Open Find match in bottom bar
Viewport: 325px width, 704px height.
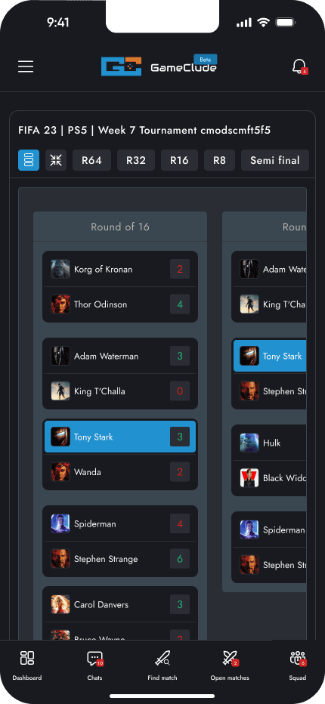162,666
